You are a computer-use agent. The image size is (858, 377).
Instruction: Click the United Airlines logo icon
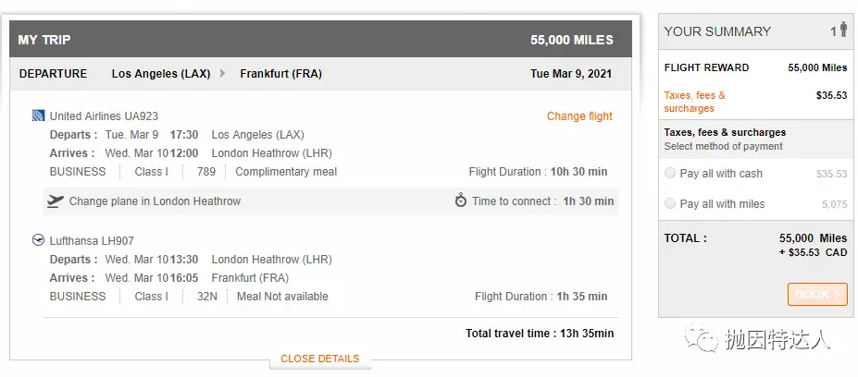pyautogui.click(x=38, y=116)
